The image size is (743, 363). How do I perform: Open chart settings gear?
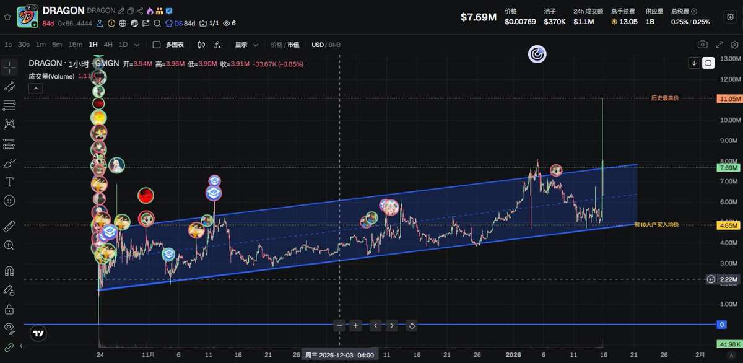point(734,45)
